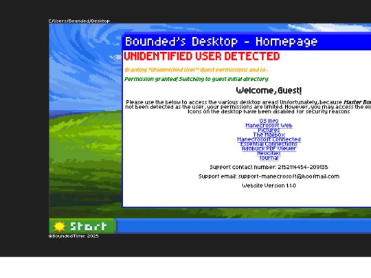Open the Pictures link
The height and width of the screenshot is (278, 371).
[269, 130]
